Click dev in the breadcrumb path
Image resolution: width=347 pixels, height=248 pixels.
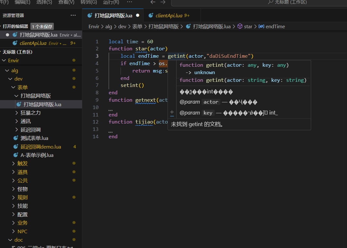[x=122, y=27]
